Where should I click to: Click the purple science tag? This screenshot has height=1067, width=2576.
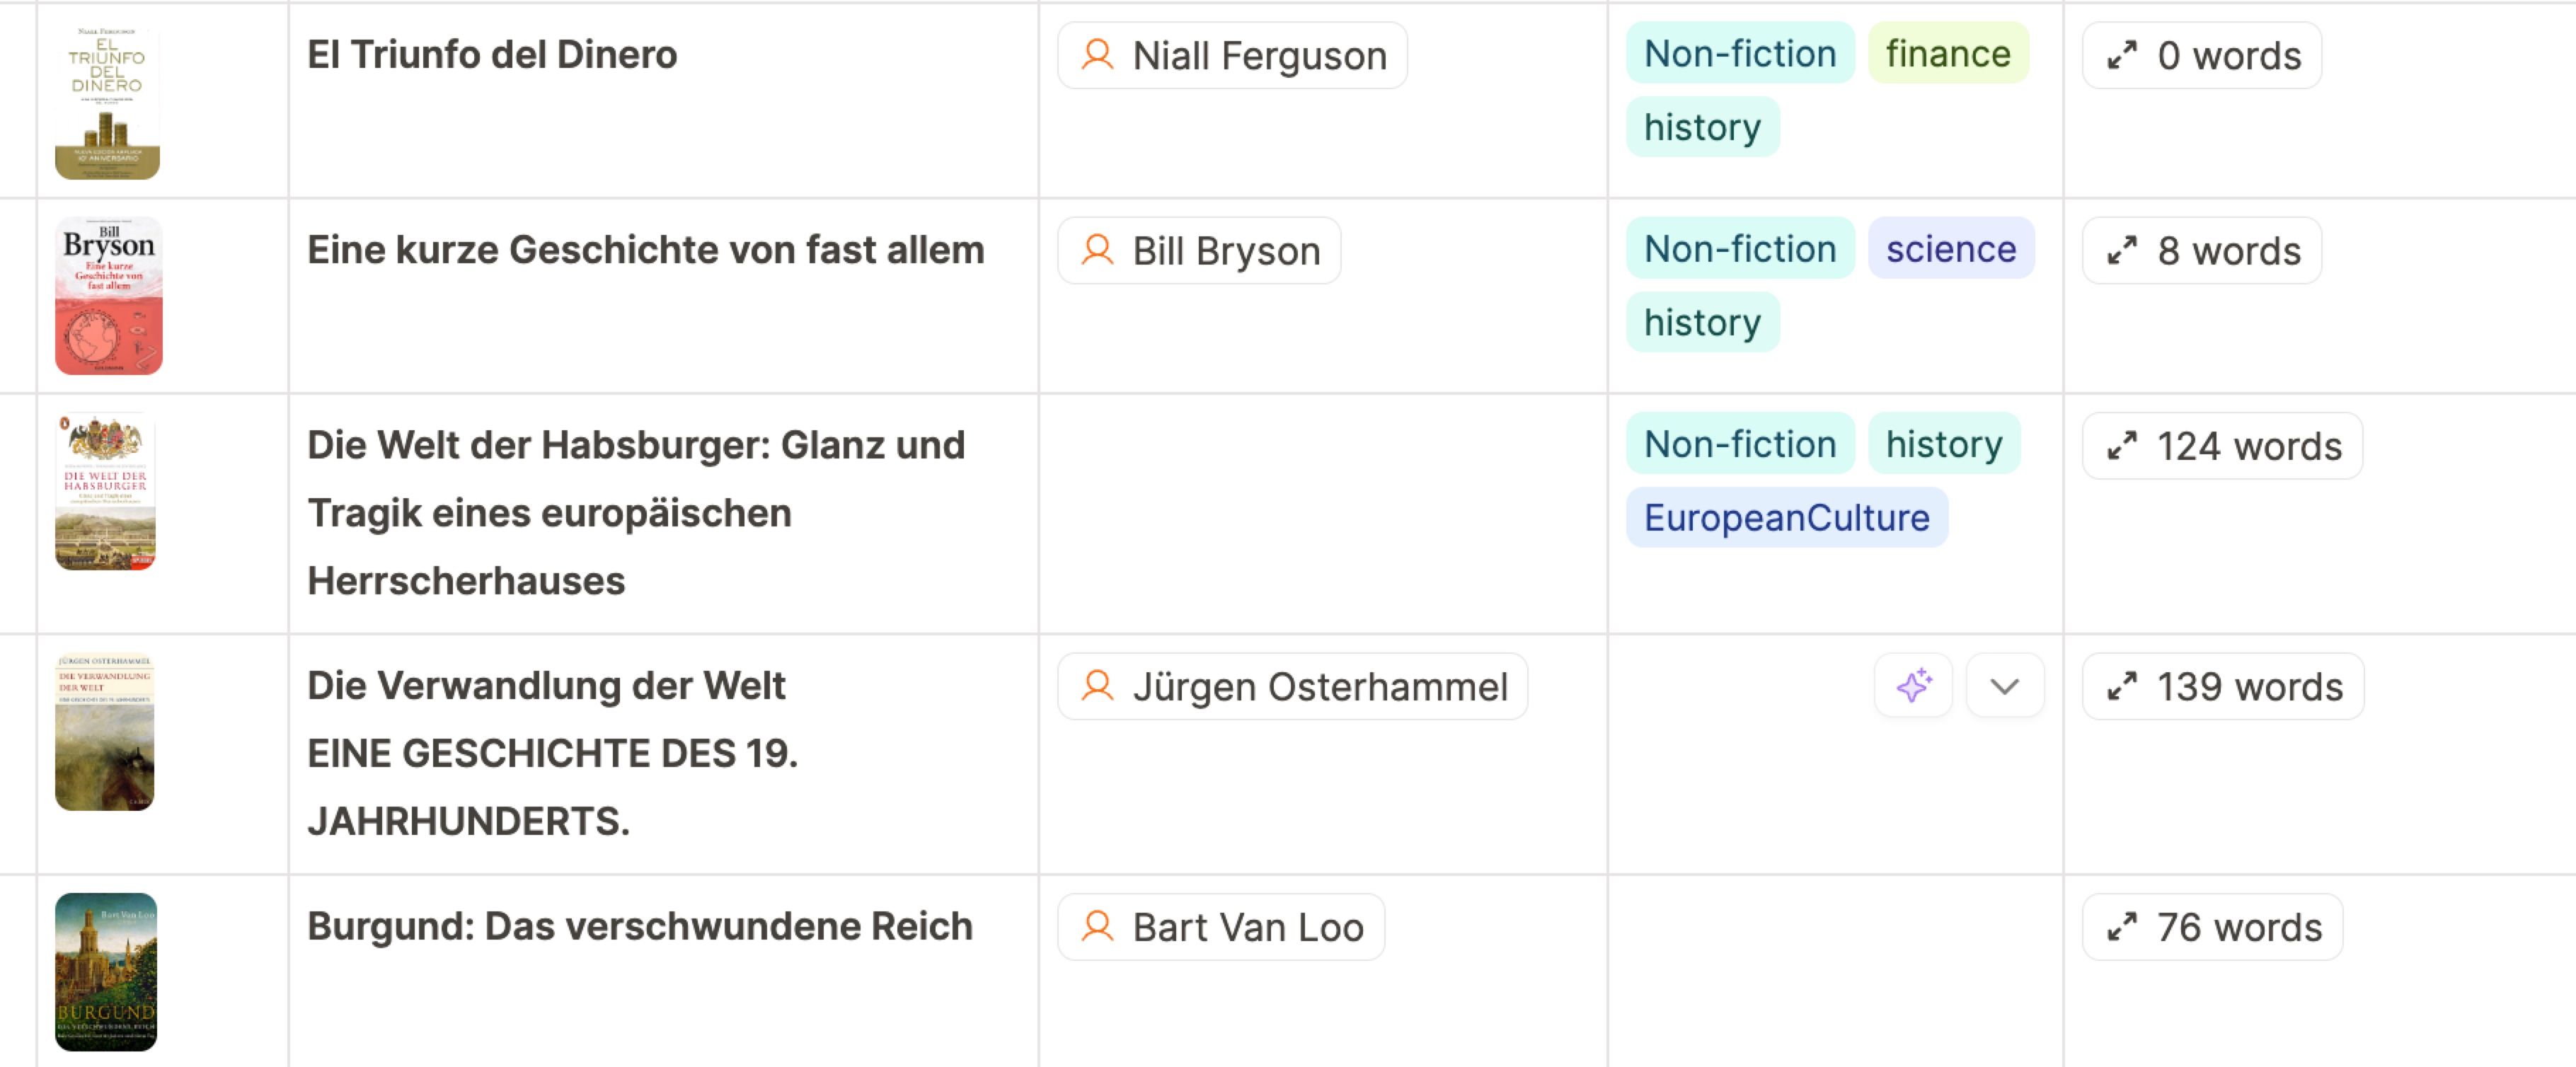[x=1950, y=249]
